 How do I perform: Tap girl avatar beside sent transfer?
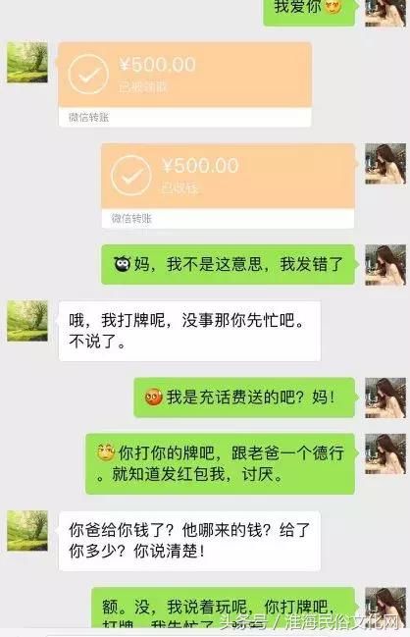tap(385, 164)
